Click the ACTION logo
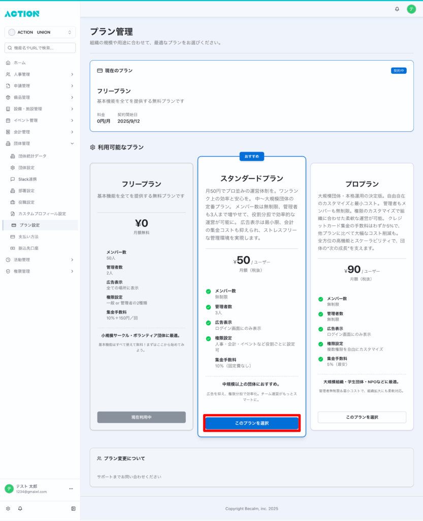Screen dimensions: 423x521 coord(22,14)
